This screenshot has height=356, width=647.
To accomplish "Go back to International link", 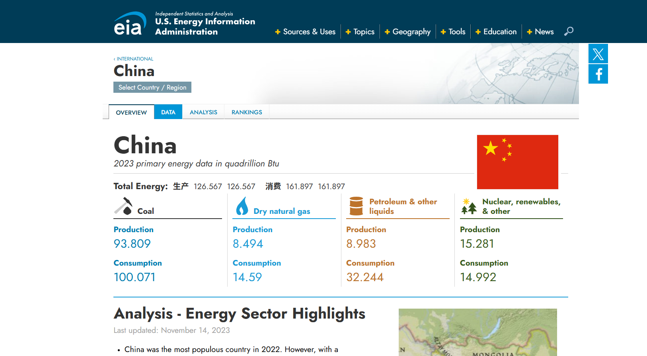I will (133, 59).
